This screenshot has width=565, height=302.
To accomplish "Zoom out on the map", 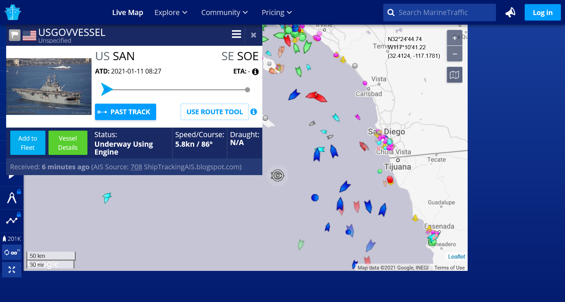I will pos(455,54).
